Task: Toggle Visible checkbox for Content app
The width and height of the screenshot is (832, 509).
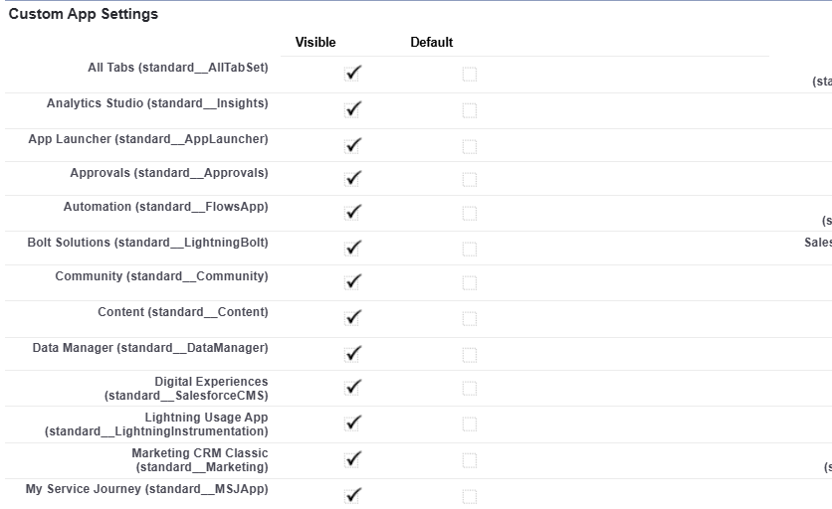Action: 351,319
